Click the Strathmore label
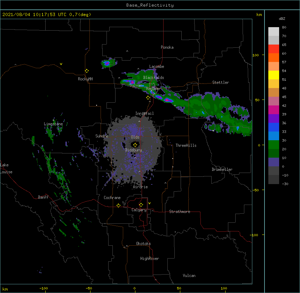This screenshot has width=300, height=293. pos(180,212)
